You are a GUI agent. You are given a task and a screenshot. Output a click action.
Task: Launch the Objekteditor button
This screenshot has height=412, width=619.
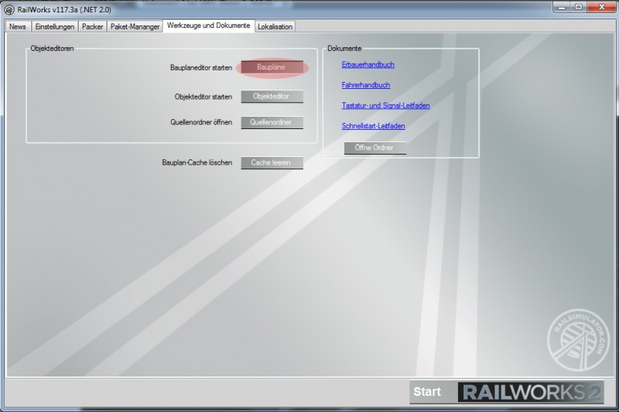(272, 97)
